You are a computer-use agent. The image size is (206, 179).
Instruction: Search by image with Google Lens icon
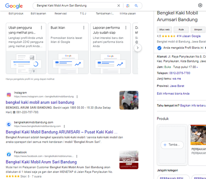click(128, 6)
